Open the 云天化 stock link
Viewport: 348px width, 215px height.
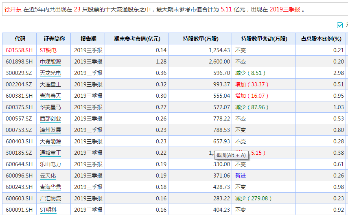pos(48,176)
